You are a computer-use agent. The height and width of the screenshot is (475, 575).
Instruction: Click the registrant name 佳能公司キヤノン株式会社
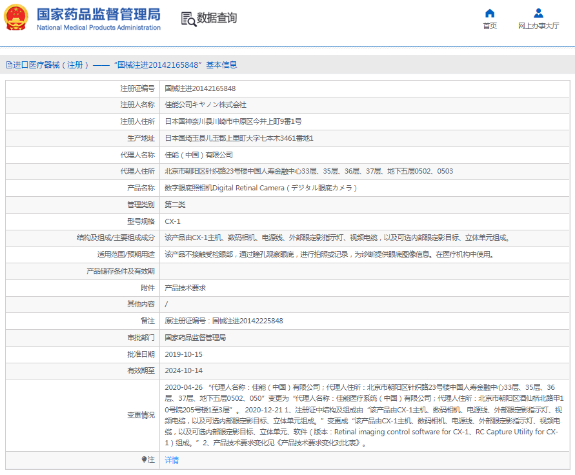[205, 105]
